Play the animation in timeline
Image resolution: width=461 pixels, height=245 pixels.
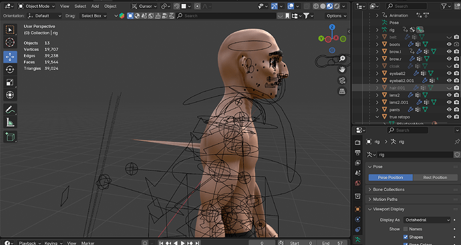click(182, 243)
